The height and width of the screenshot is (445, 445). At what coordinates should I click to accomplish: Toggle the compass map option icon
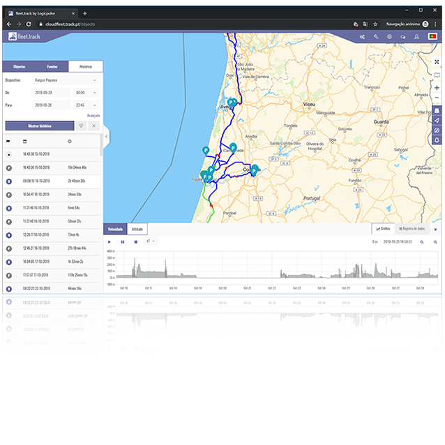[437, 130]
